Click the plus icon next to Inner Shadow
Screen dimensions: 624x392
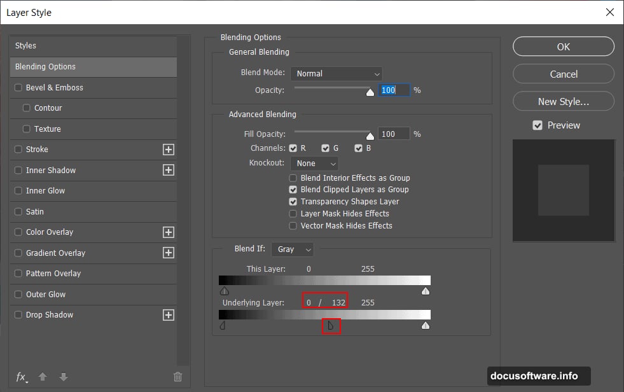(169, 170)
